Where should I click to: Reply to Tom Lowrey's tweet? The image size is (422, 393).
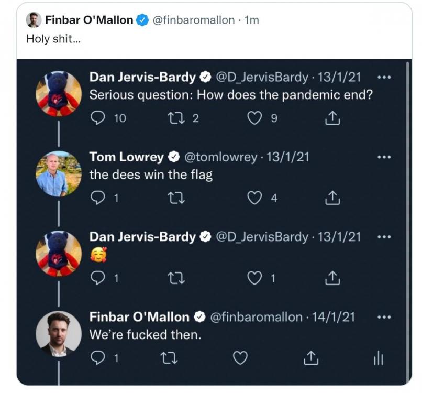click(98, 198)
